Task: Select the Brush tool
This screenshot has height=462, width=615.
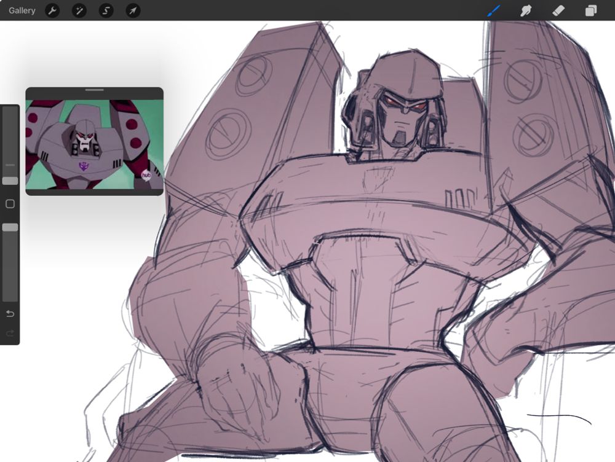Action: (494, 10)
